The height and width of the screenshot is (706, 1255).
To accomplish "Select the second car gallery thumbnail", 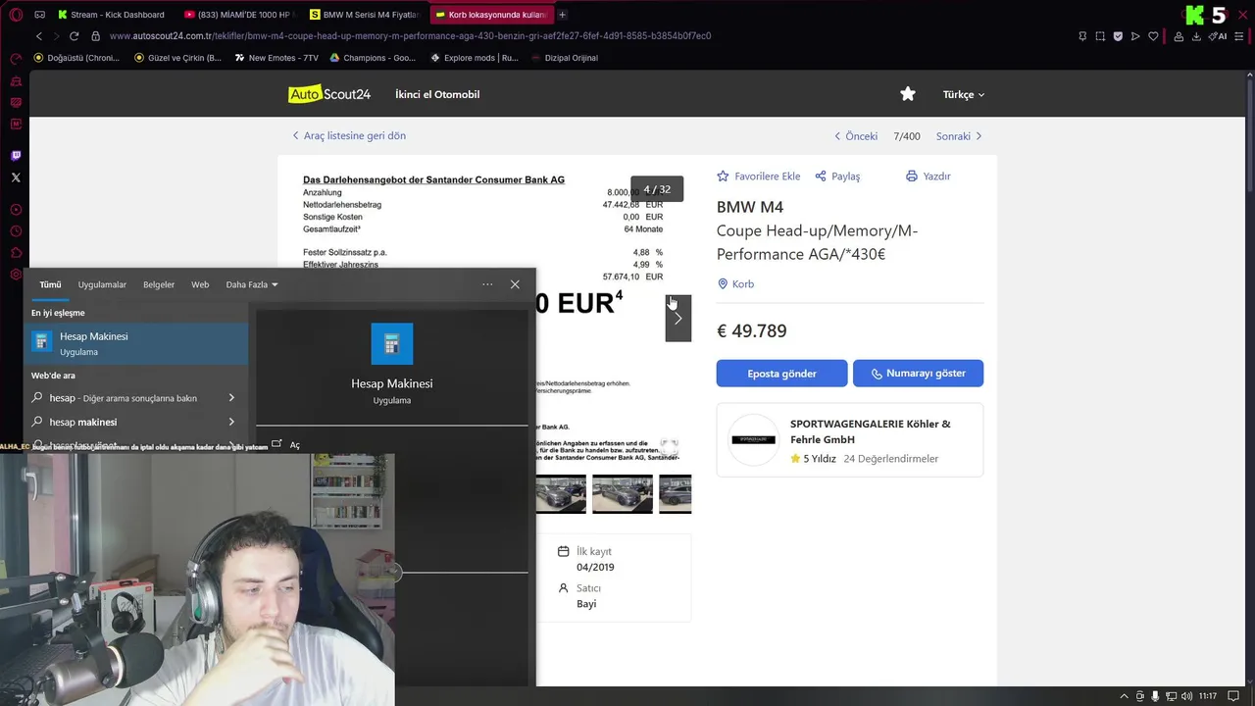I will (623, 494).
